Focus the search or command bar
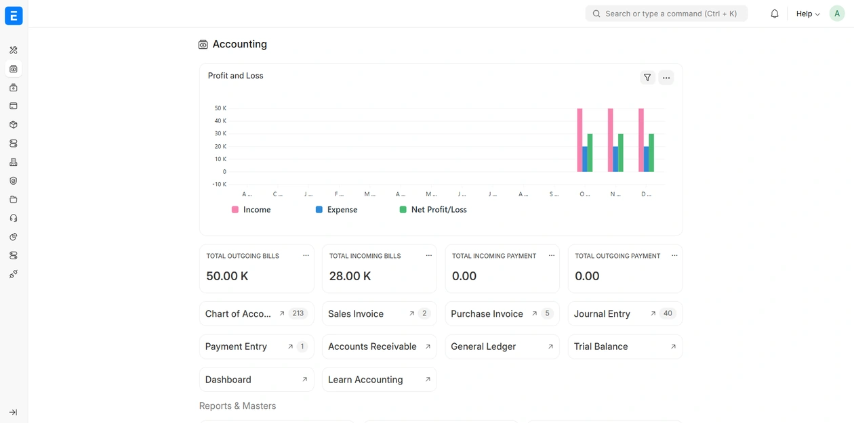 point(666,14)
